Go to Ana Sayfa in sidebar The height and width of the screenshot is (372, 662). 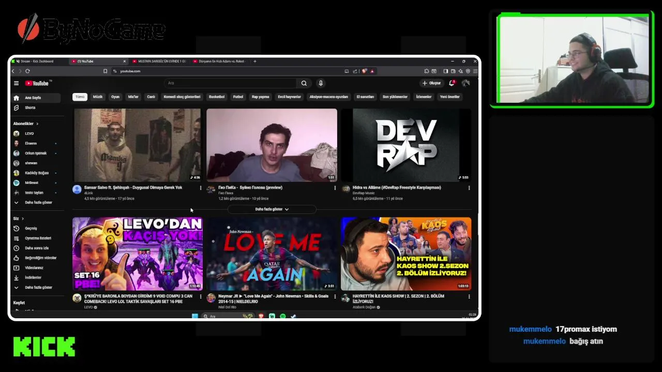coord(36,98)
